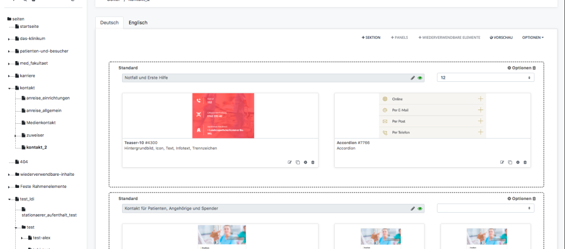Select the red Teaser-10 preview thumbnail
Image resolution: width=565 pixels, height=249 pixels.
click(x=223, y=116)
